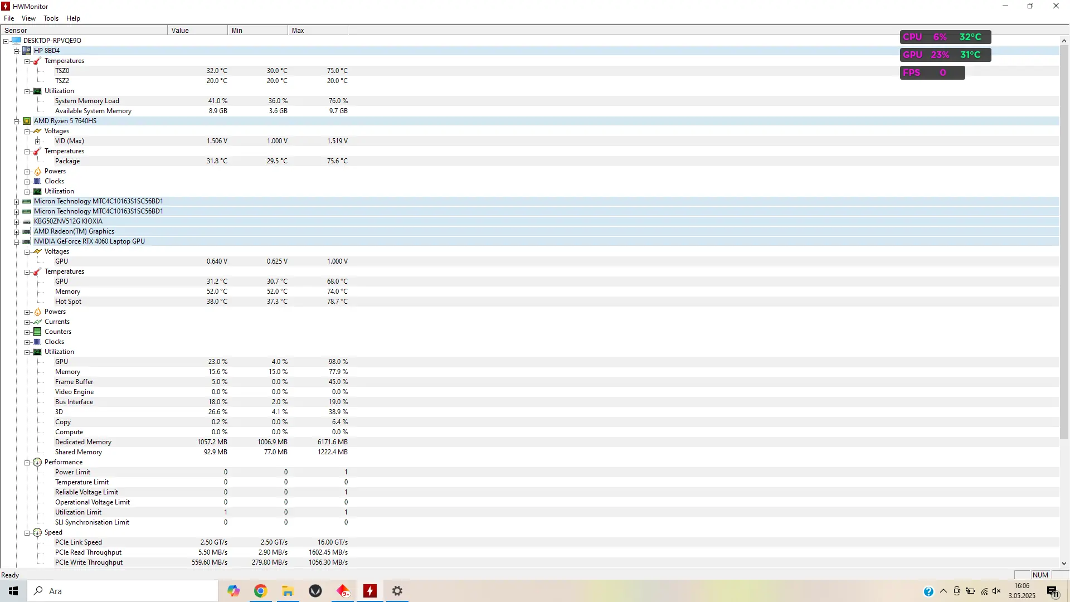This screenshot has height=602, width=1070.
Task: Click the scroll down arrow
Action: (1064, 564)
